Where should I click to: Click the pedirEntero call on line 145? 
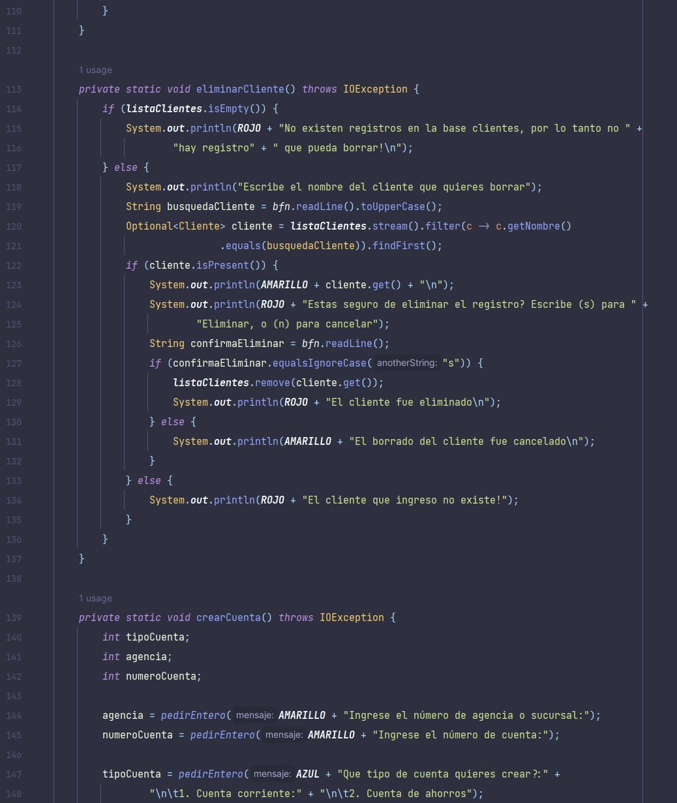click(222, 735)
